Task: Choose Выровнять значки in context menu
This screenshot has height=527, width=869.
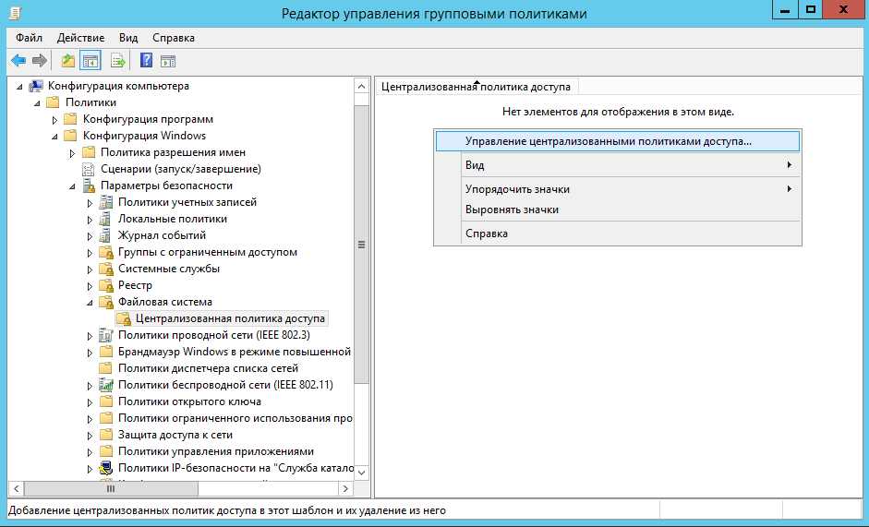Action: point(618,210)
